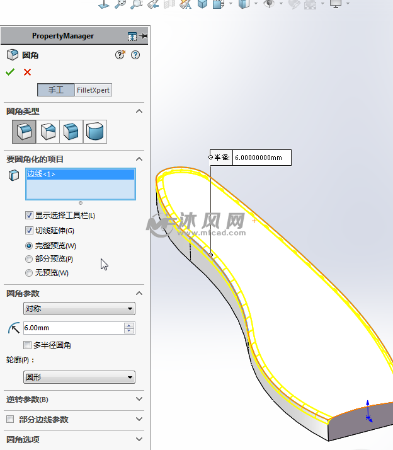
Task: Click the Edit Appearance toolbar icon
Action: [293, 4]
